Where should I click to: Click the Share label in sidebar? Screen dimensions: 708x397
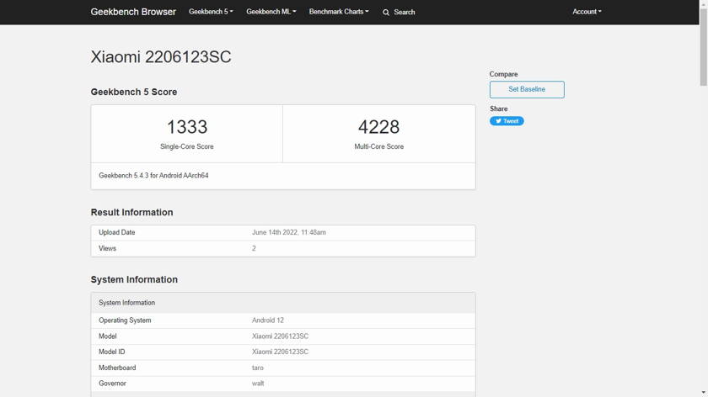tap(498, 109)
